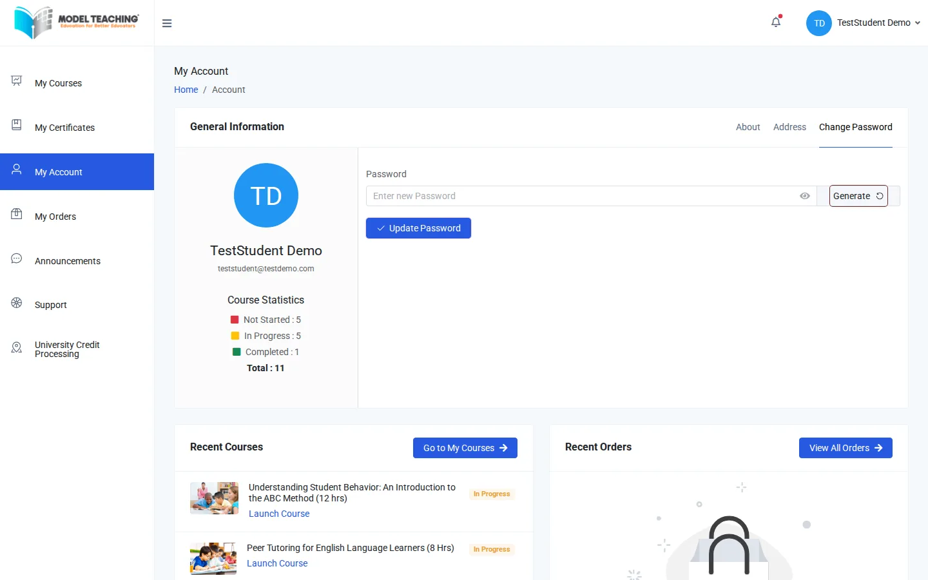This screenshot has height=580, width=928.
Task: Click the Course Statistics heading
Action: 266,300
